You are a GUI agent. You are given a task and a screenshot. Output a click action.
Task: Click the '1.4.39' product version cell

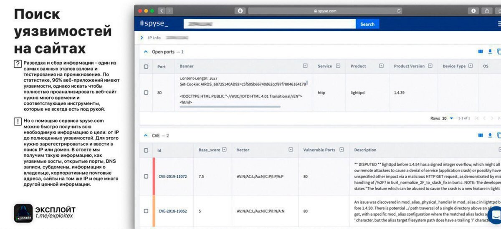(399, 93)
